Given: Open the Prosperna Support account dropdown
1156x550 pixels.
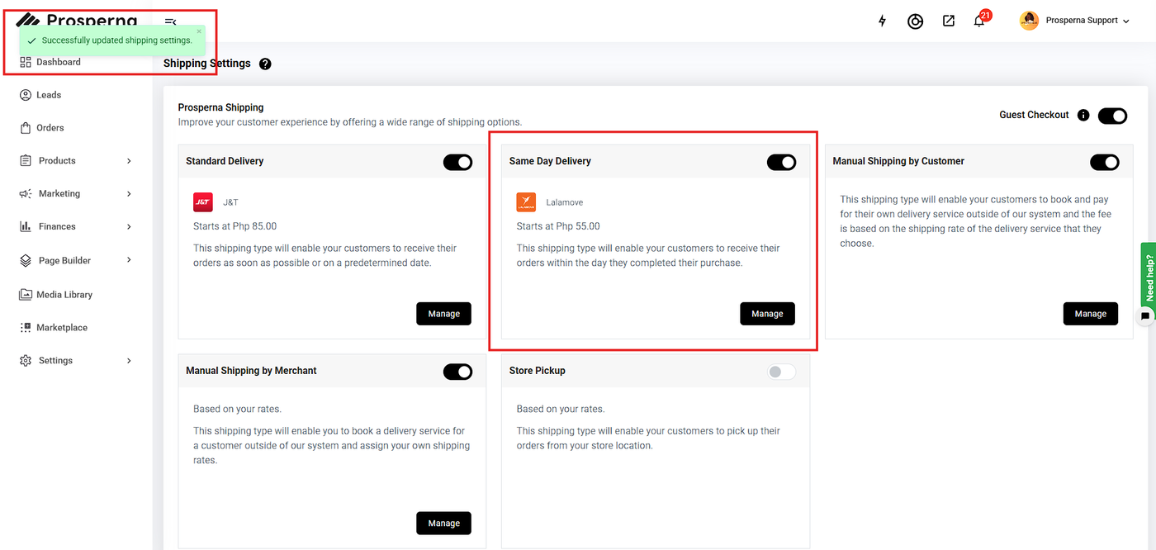Looking at the screenshot, I should [x=1075, y=21].
